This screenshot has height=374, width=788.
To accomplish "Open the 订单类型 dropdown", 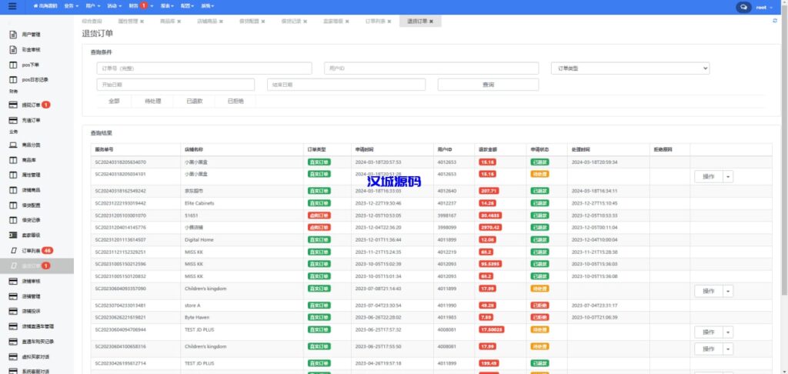I will pos(630,68).
